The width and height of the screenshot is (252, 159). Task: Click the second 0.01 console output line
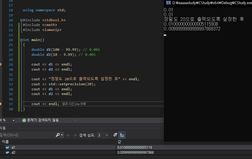point(168,15)
